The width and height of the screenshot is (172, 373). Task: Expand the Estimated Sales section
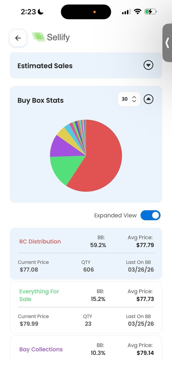click(x=148, y=65)
